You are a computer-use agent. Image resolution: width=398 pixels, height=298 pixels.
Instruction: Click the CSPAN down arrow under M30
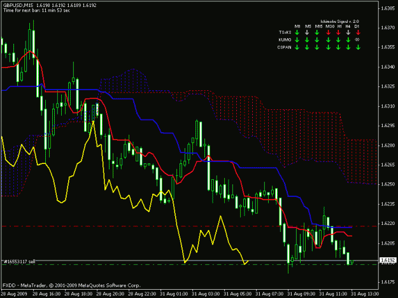click(x=328, y=47)
